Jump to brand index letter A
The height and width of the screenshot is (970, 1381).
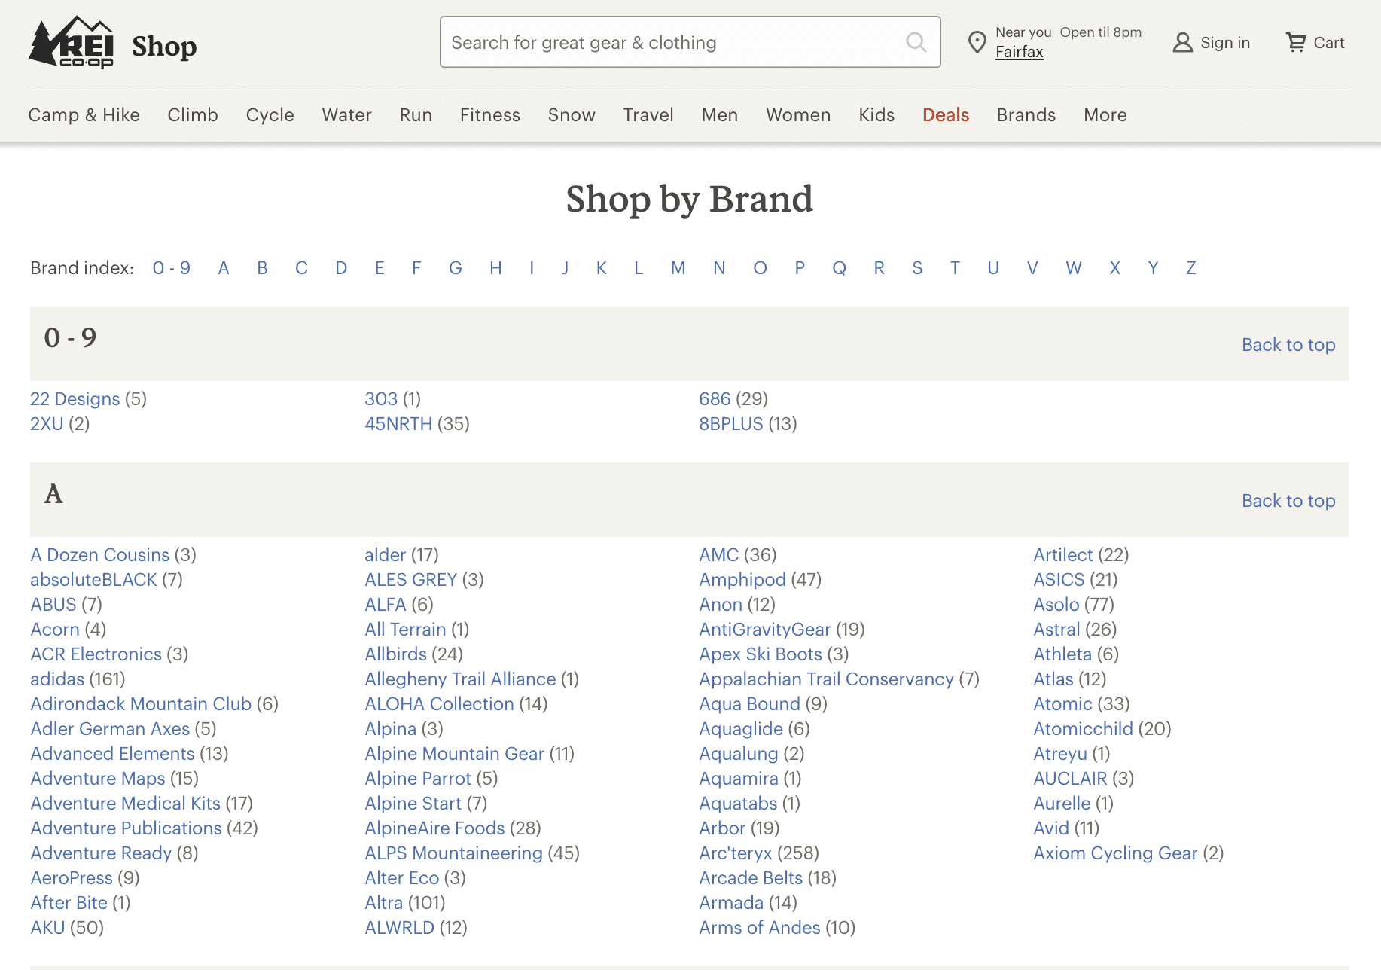pyautogui.click(x=224, y=267)
